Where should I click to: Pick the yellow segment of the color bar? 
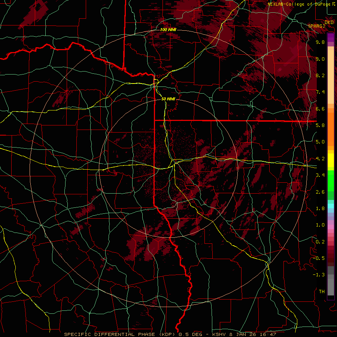pyautogui.click(x=331, y=160)
